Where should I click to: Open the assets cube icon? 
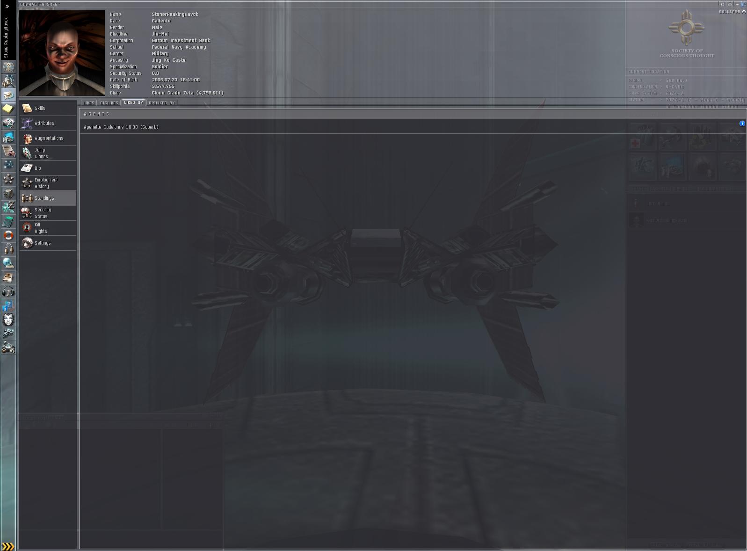tap(8, 193)
